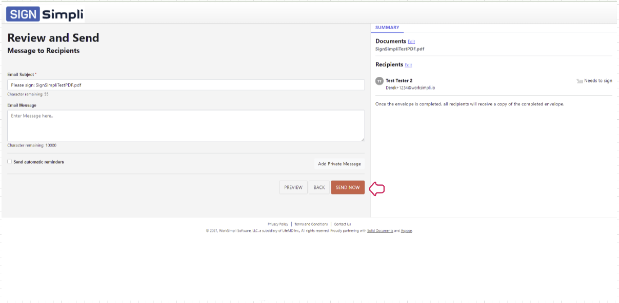This screenshot has height=303, width=619.
Task: Edit the Recipients list
Action: click(x=408, y=65)
